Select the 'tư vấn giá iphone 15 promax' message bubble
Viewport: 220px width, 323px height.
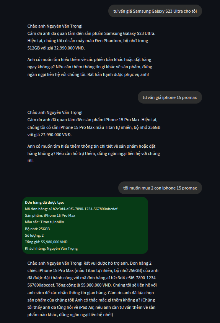pos(170,97)
